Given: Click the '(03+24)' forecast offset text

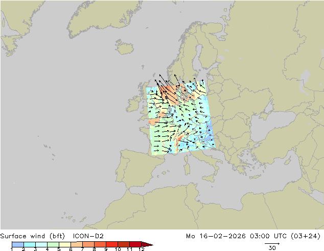Looking at the screenshot, I should click(306, 236).
